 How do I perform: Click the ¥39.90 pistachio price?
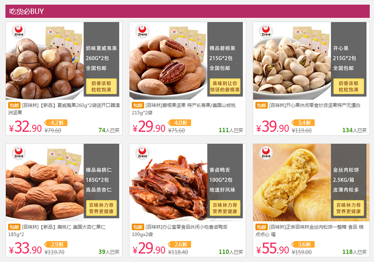272,127
